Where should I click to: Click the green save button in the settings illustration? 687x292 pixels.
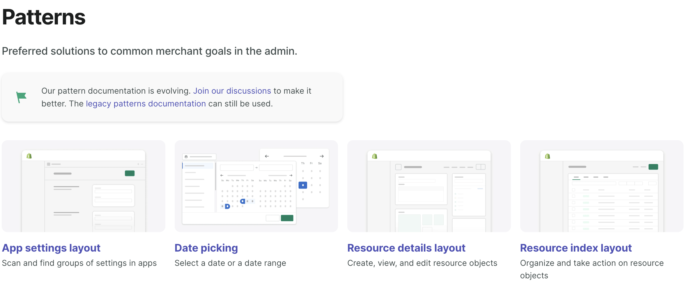(x=130, y=173)
